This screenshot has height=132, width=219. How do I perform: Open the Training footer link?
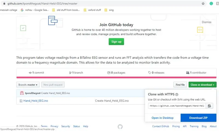(x=194, y=126)
